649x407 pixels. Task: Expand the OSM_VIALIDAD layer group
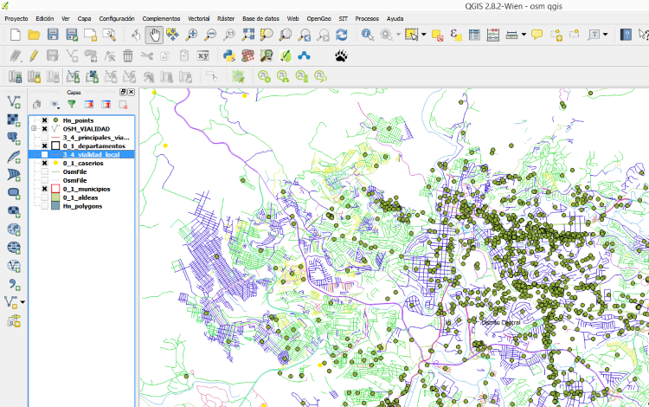[x=34, y=129]
